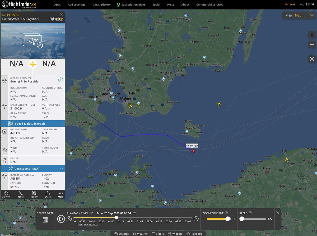Click the 02:00 mark on playback timeline
This screenshot has height=236, width=317.
(x=150, y=222)
